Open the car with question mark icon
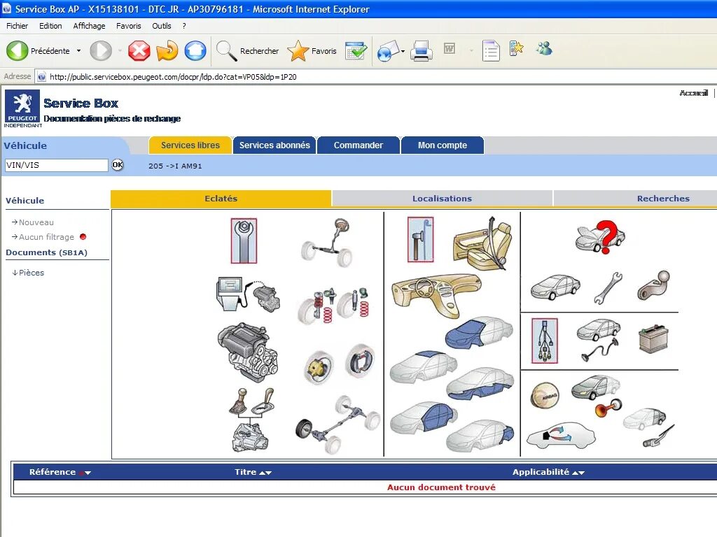This screenshot has height=537, width=717. coord(600,237)
